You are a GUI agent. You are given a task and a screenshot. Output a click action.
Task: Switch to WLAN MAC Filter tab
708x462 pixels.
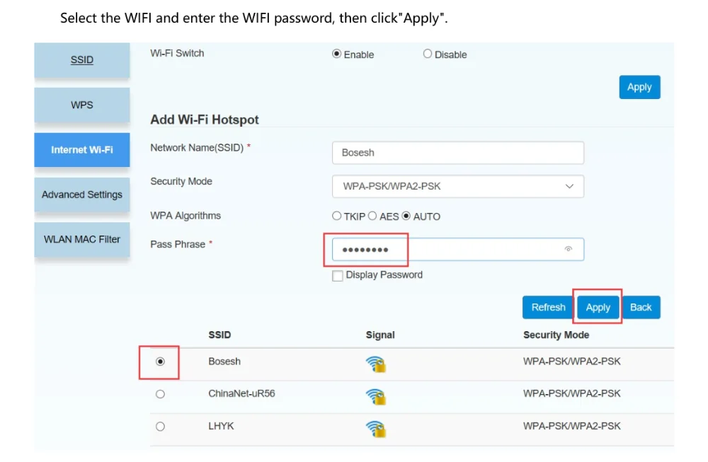click(82, 239)
